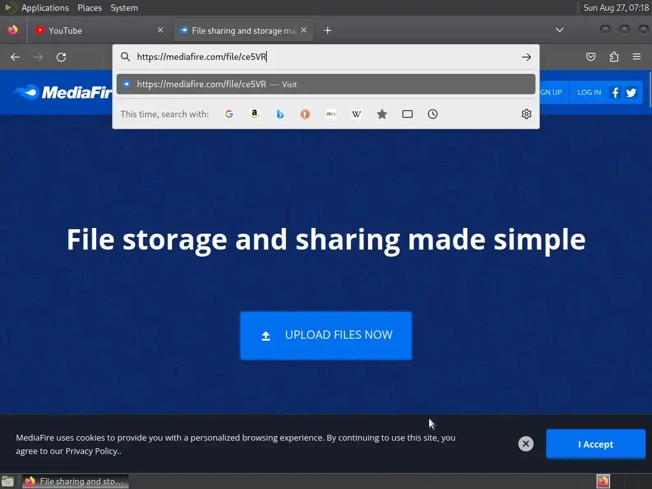
Task: Click the Firefox tray icon in the bottom panel
Action: [603, 481]
